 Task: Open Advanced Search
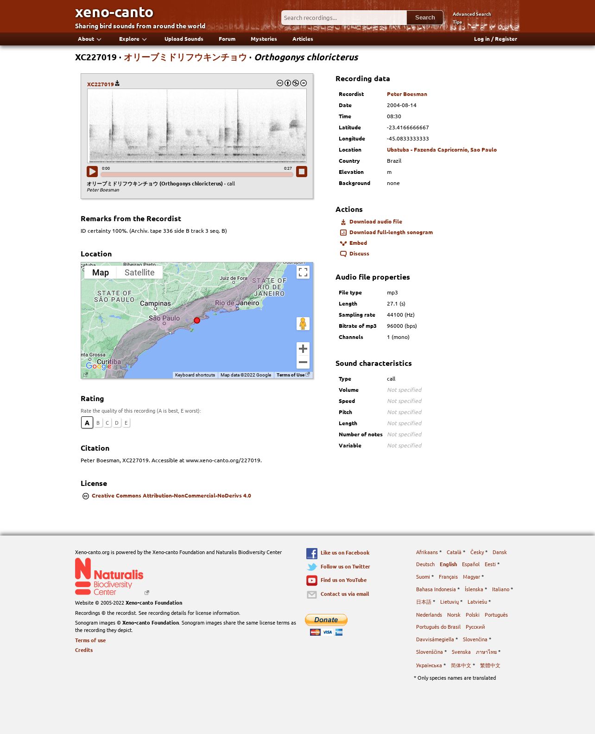(472, 14)
